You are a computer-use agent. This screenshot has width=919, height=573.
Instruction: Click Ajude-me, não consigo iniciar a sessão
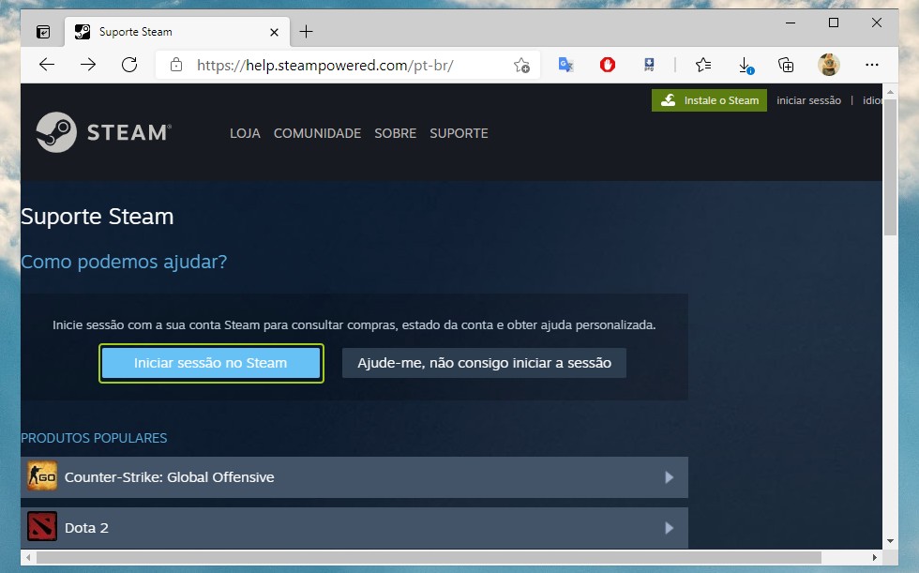point(484,363)
